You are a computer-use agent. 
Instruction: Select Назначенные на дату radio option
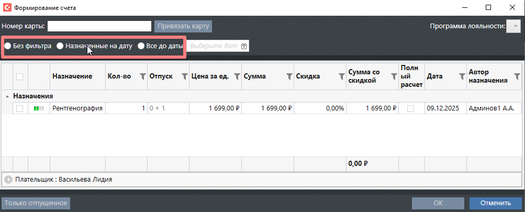click(x=60, y=46)
